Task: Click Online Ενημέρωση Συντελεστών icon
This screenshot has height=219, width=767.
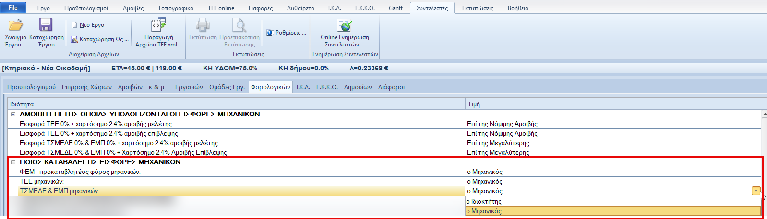Action: 345,25
